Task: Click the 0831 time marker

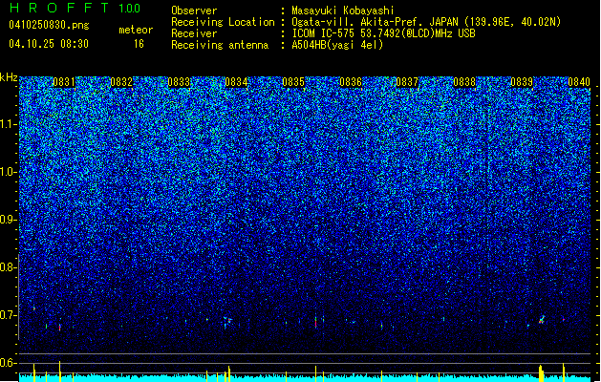Action: tap(64, 82)
